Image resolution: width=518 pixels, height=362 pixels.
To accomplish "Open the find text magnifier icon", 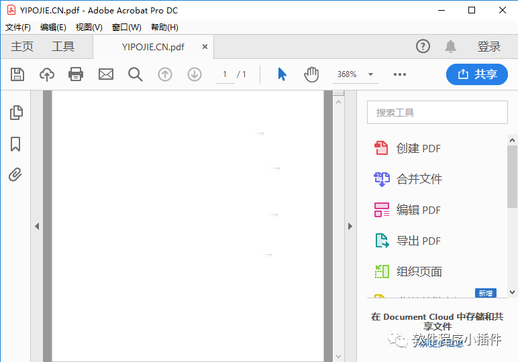I will [135, 74].
